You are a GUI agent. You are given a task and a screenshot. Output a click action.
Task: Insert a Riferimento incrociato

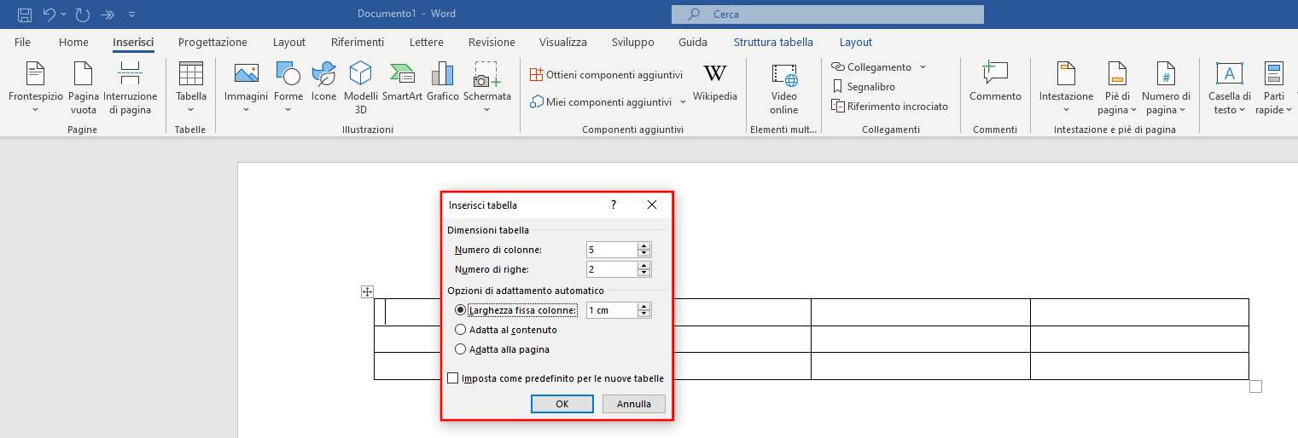(890, 107)
